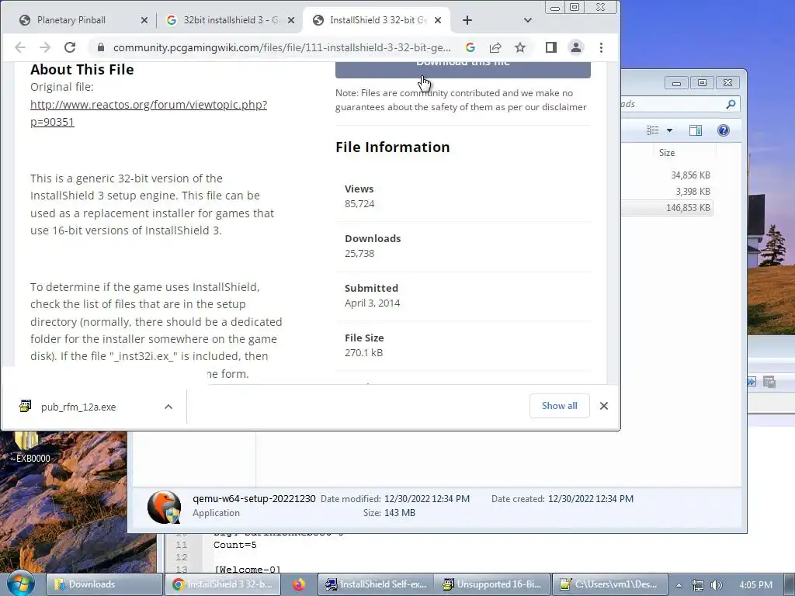This screenshot has height=596, width=795.
Task: Click the Downloads count 25,738
Action: point(359,254)
